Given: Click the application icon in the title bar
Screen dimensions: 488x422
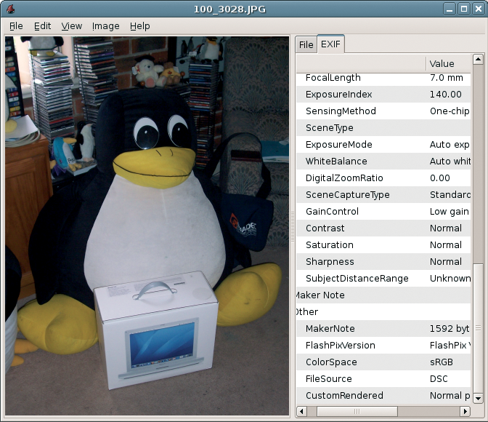Looking at the screenshot, I should point(11,9).
